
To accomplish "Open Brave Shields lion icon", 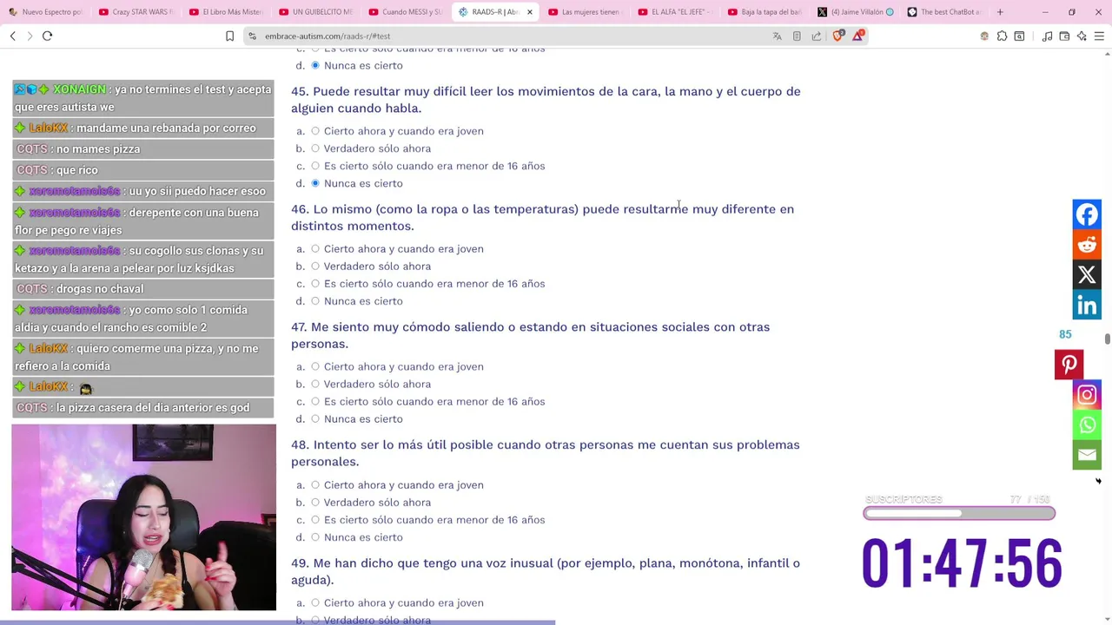I will [838, 36].
